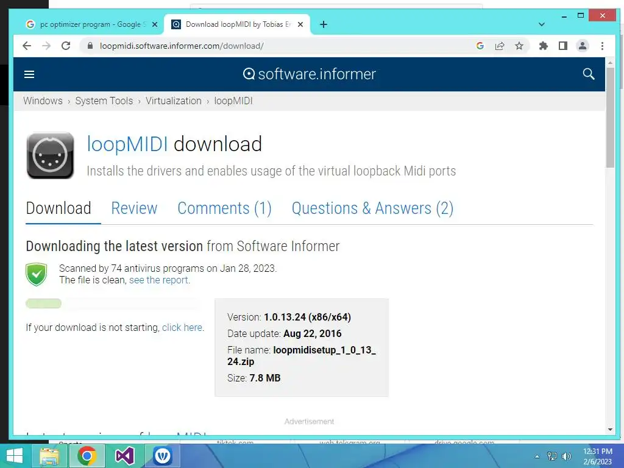This screenshot has width=624, height=468.
Task: Open the Windows Start button
Action: pos(15,456)
